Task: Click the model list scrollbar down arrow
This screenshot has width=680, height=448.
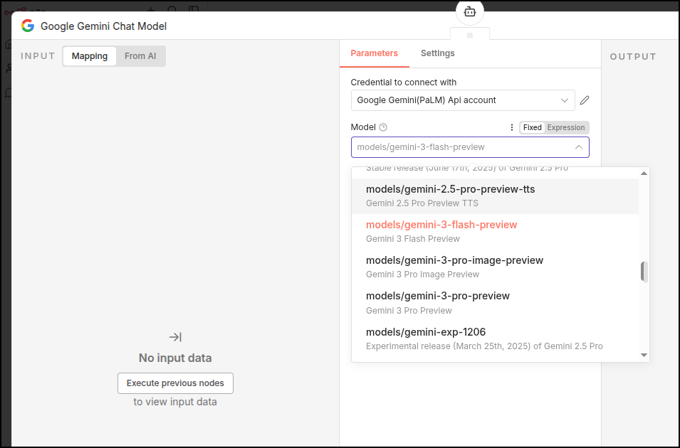Action: [x=644, y=355]
